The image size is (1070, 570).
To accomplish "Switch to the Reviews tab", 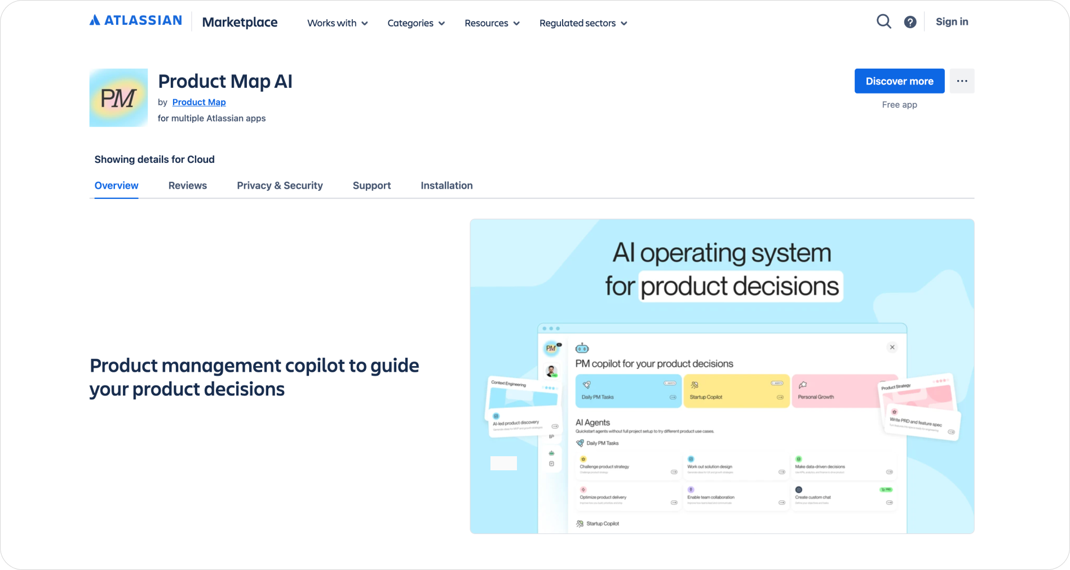I will coord(188,186).
